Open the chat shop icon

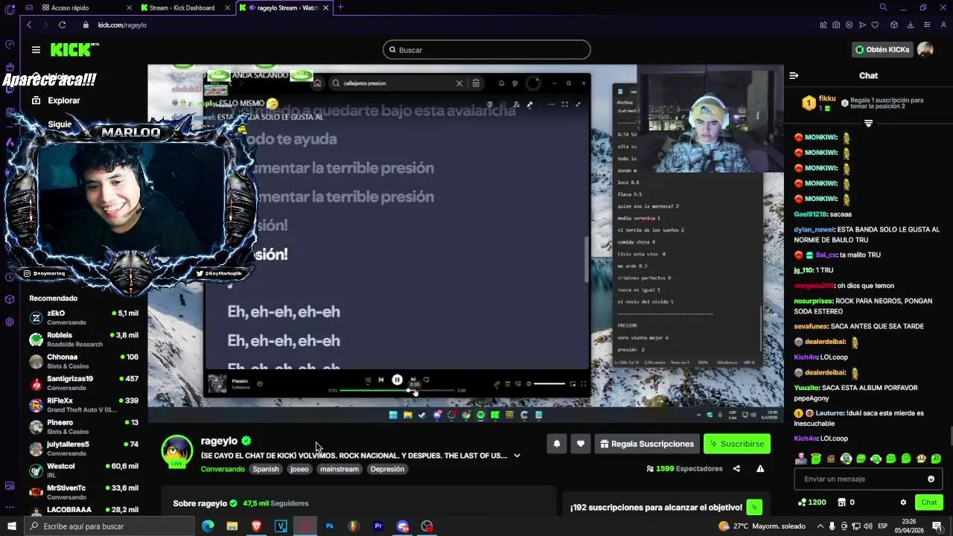(841, 502)
